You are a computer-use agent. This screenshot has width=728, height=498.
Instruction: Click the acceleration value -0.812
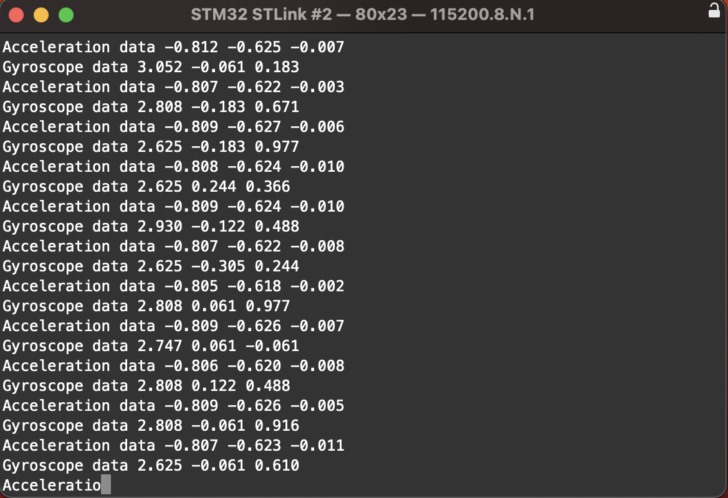(191, 47)
